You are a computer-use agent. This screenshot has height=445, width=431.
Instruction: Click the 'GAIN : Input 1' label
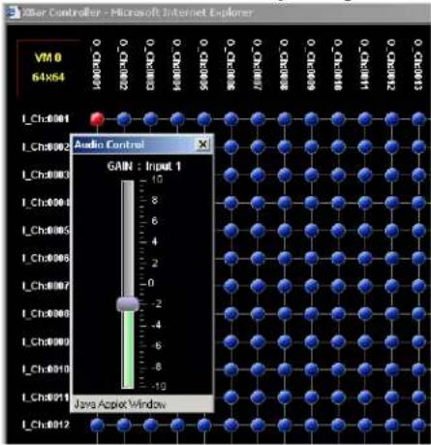(144, 167)
